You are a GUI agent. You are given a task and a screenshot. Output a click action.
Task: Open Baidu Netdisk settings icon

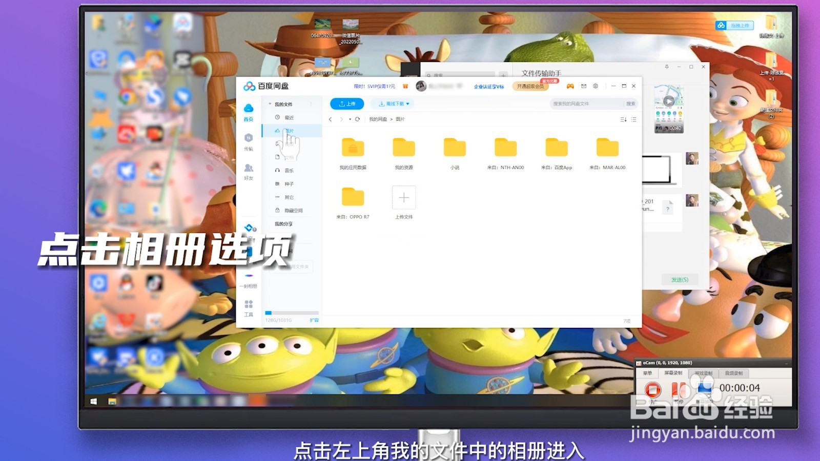pyautogui.click(x=596, y=86)
